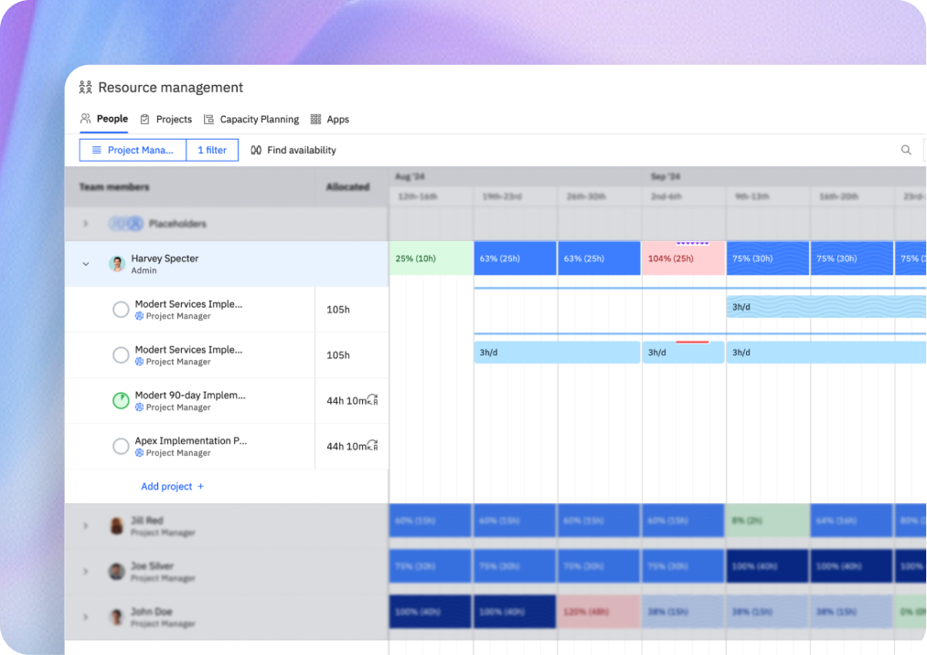
Task: Click the Team members column header
Action: [x=114, y=187]
